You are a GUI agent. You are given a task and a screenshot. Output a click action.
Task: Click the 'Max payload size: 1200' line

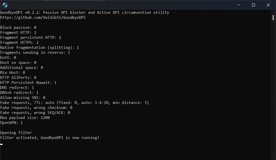click(x=25, y=117)
